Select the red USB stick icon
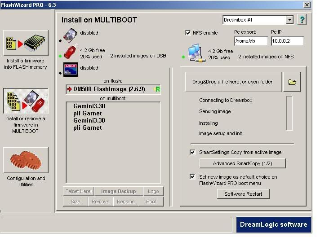The height and width of the screenshot is (246, 329). pos(71,52)
